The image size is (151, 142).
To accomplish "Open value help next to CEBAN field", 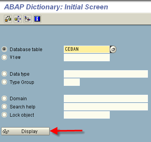I will click(113, 50).
